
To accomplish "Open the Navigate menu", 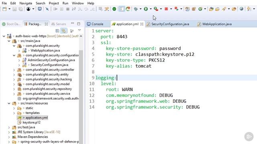I will (26, 3).
